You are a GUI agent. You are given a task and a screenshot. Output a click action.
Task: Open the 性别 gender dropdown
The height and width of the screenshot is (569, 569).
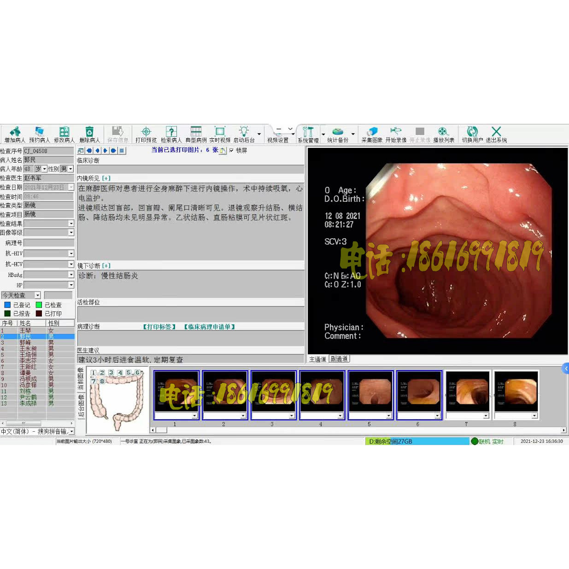70,169
